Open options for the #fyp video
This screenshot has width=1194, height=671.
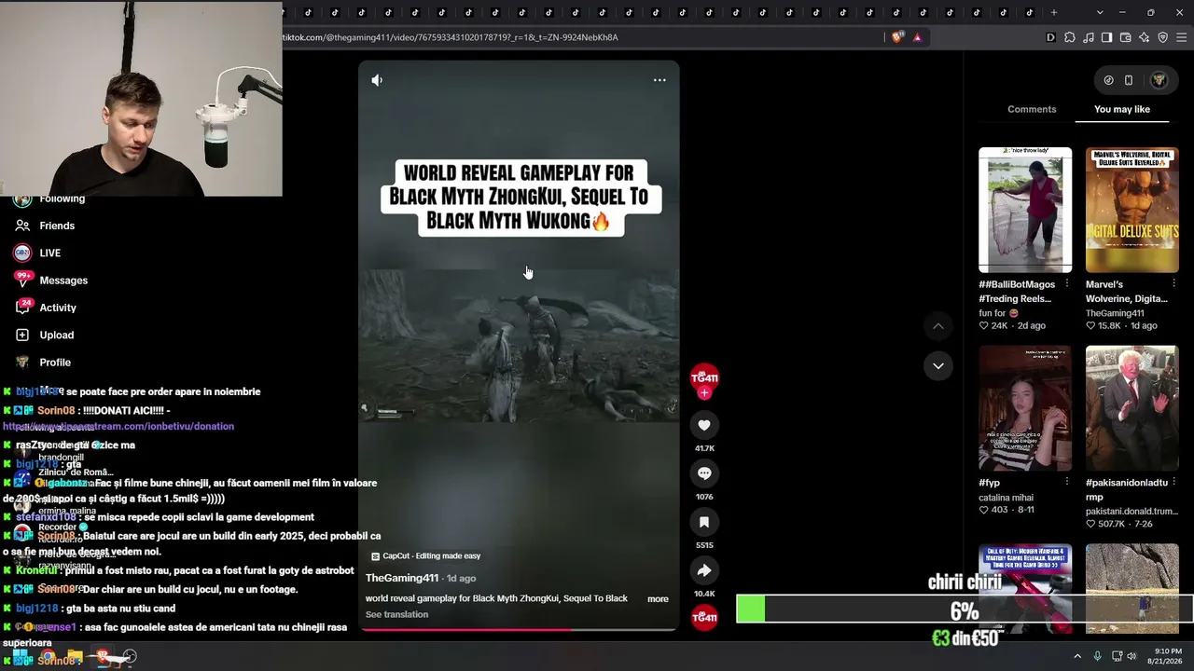(x=1067, y=482)
